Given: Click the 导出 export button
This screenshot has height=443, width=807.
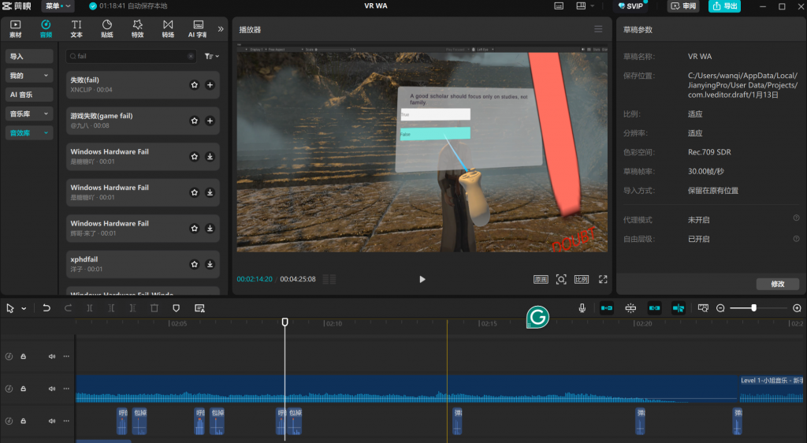Looking at the screenshot, I should tap(725, 6).
